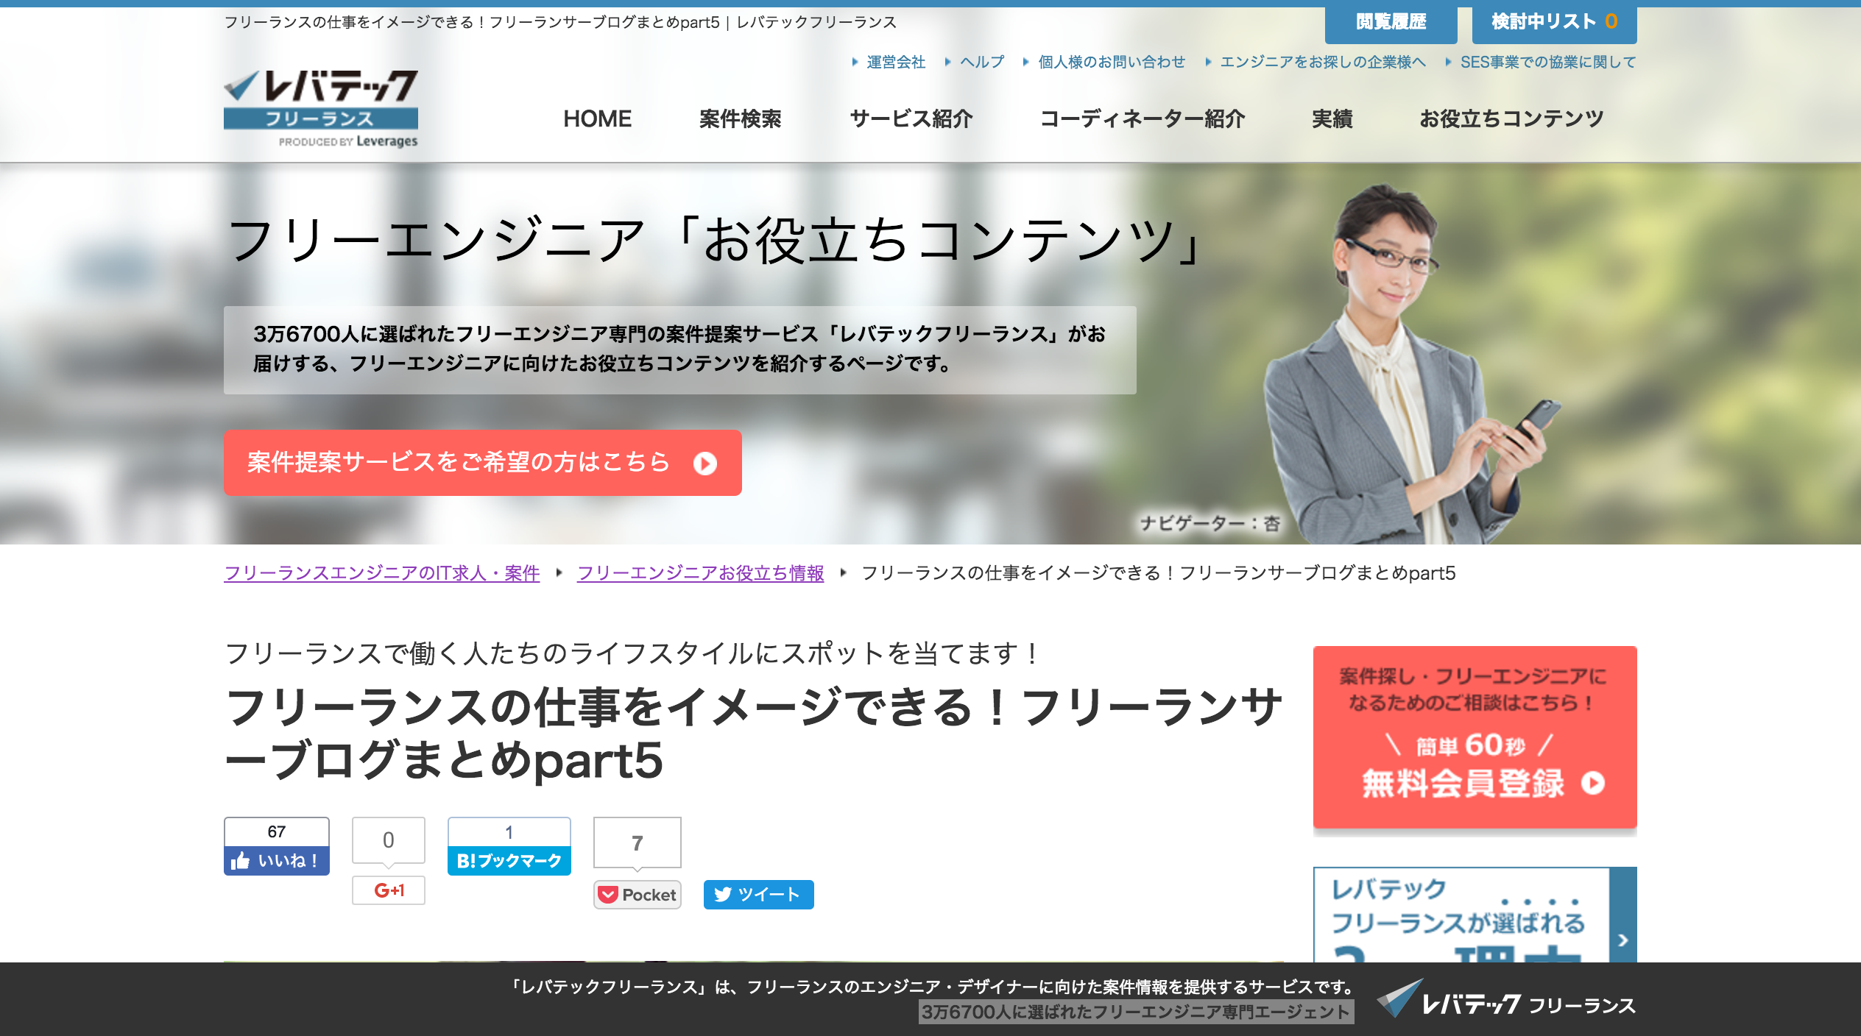Click Pocket count bubble showing 7
1861x1036 pixels.
tap(638, 843)
